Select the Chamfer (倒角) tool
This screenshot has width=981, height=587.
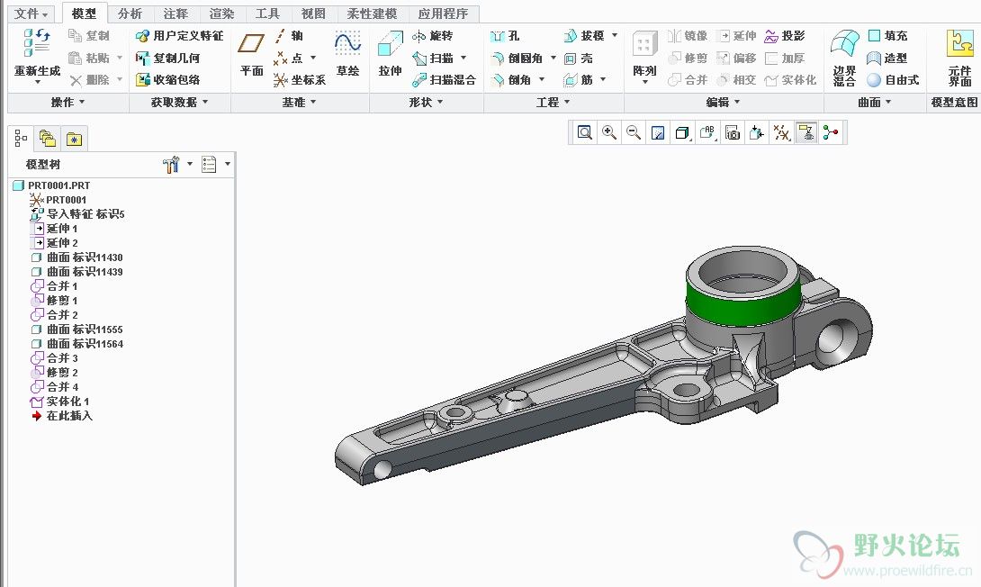click(511, 79)
